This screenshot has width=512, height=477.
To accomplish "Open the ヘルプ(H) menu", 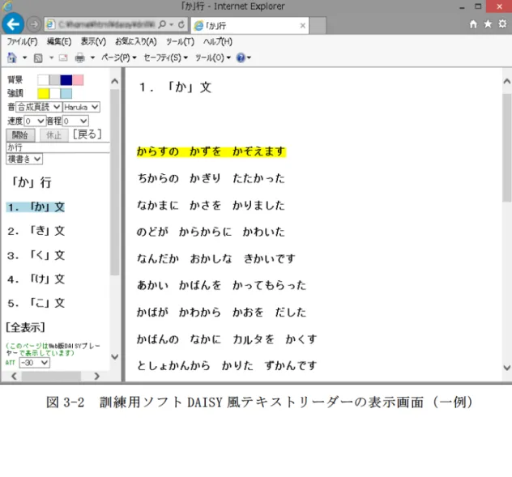I will coord(218,41).
